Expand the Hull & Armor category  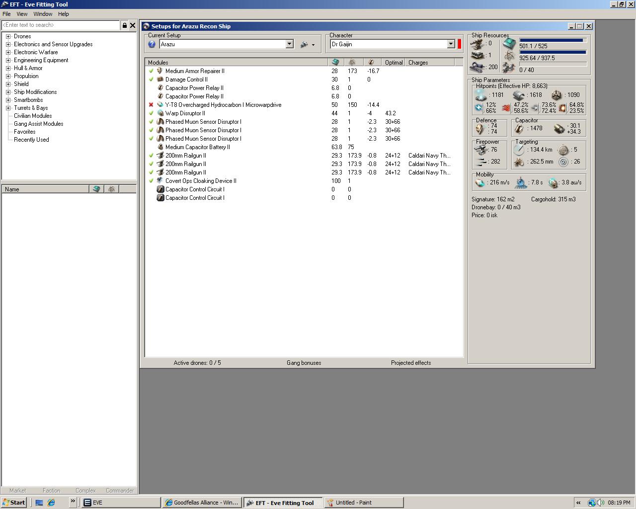click(8, 68)
